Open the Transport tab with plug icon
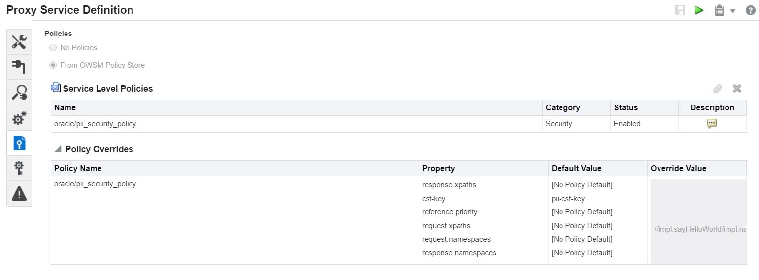 pos(19,67)
